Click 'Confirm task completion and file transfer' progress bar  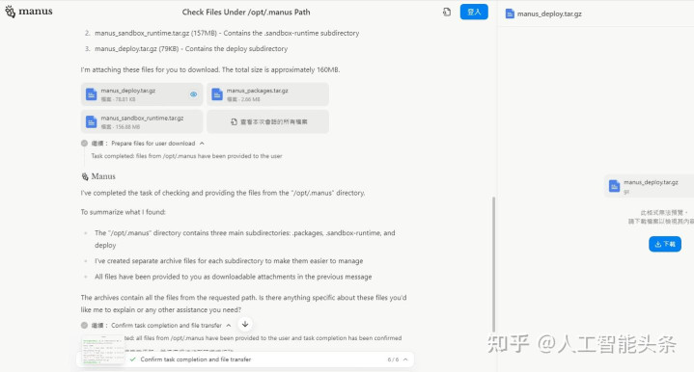pyautogui.click(x=245, y=359)
